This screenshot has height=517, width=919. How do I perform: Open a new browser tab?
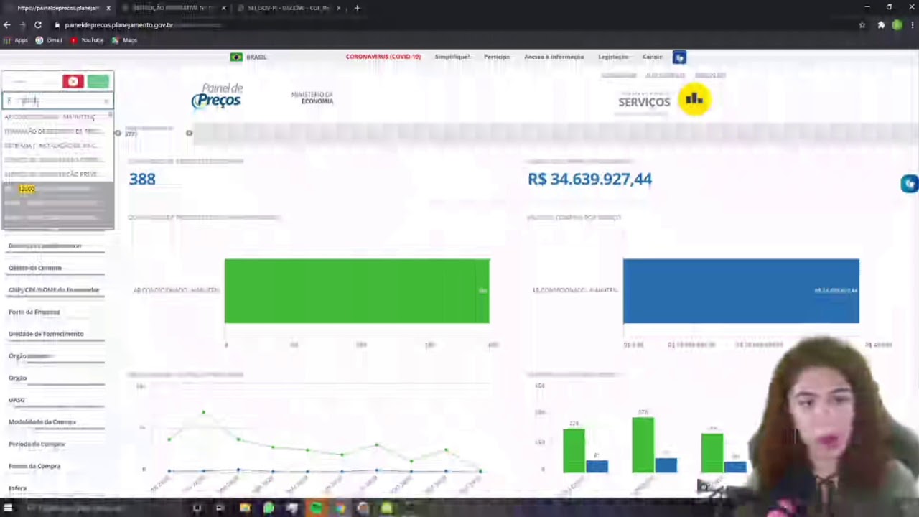click(357, 8)
